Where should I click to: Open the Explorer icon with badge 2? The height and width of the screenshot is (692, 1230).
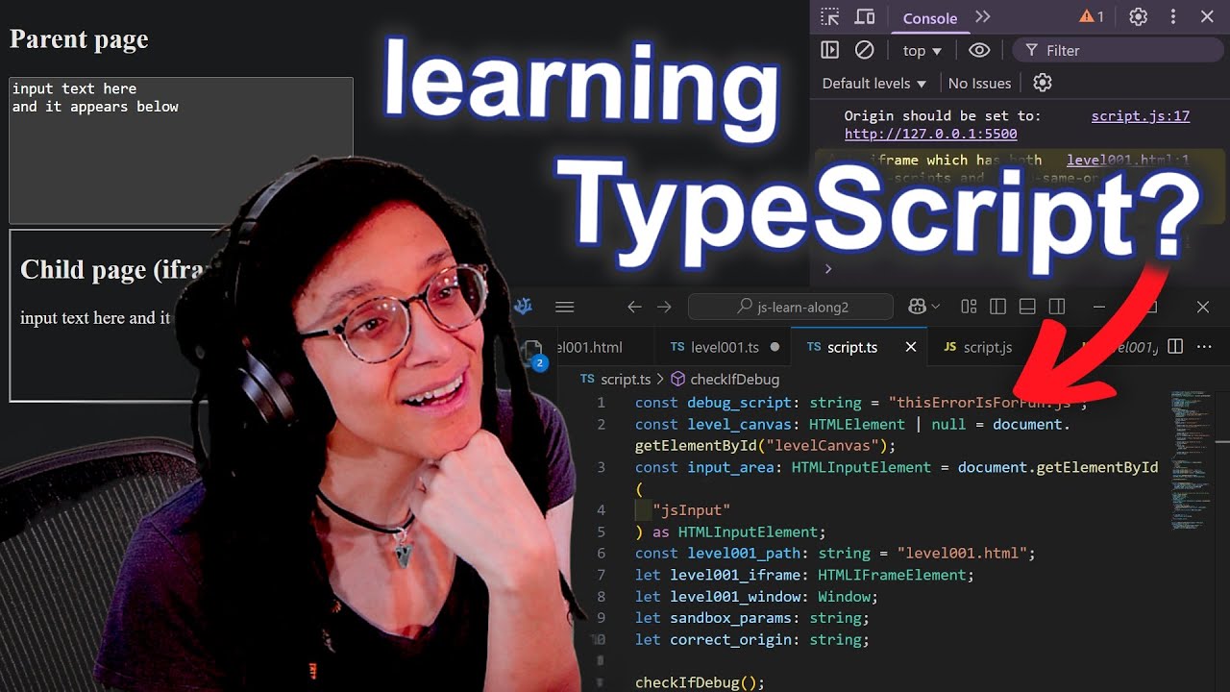tap(533, 354)
